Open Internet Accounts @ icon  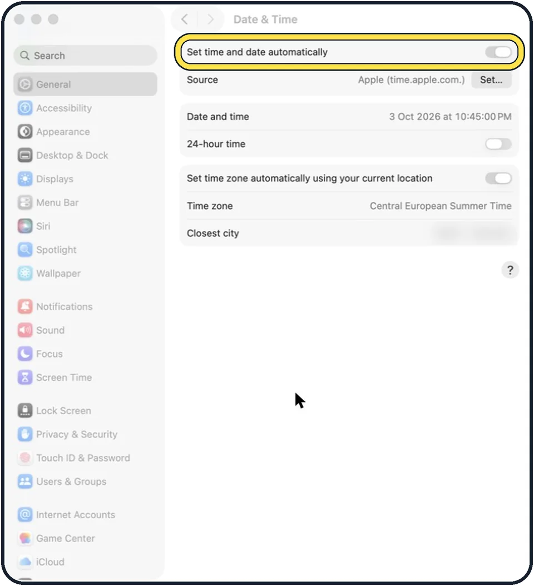[x=25, y=515]
